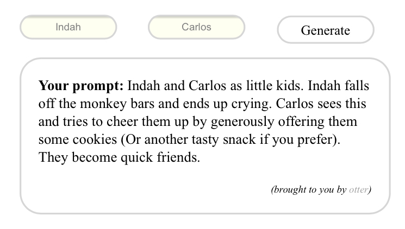Click the phrase "They become quick friends."
This screenshot has height=229, width=405.
pos(119,157)
